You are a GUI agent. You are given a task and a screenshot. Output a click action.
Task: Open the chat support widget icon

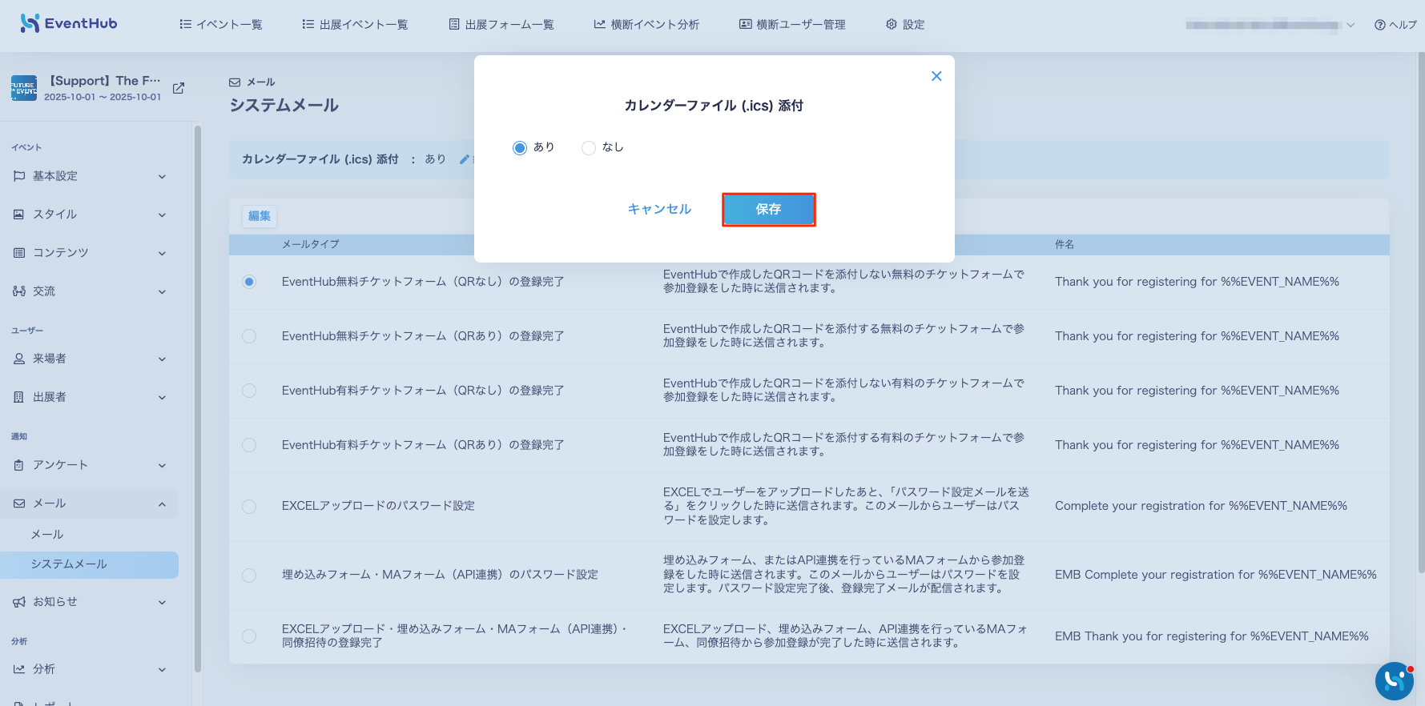(1394, 680)
